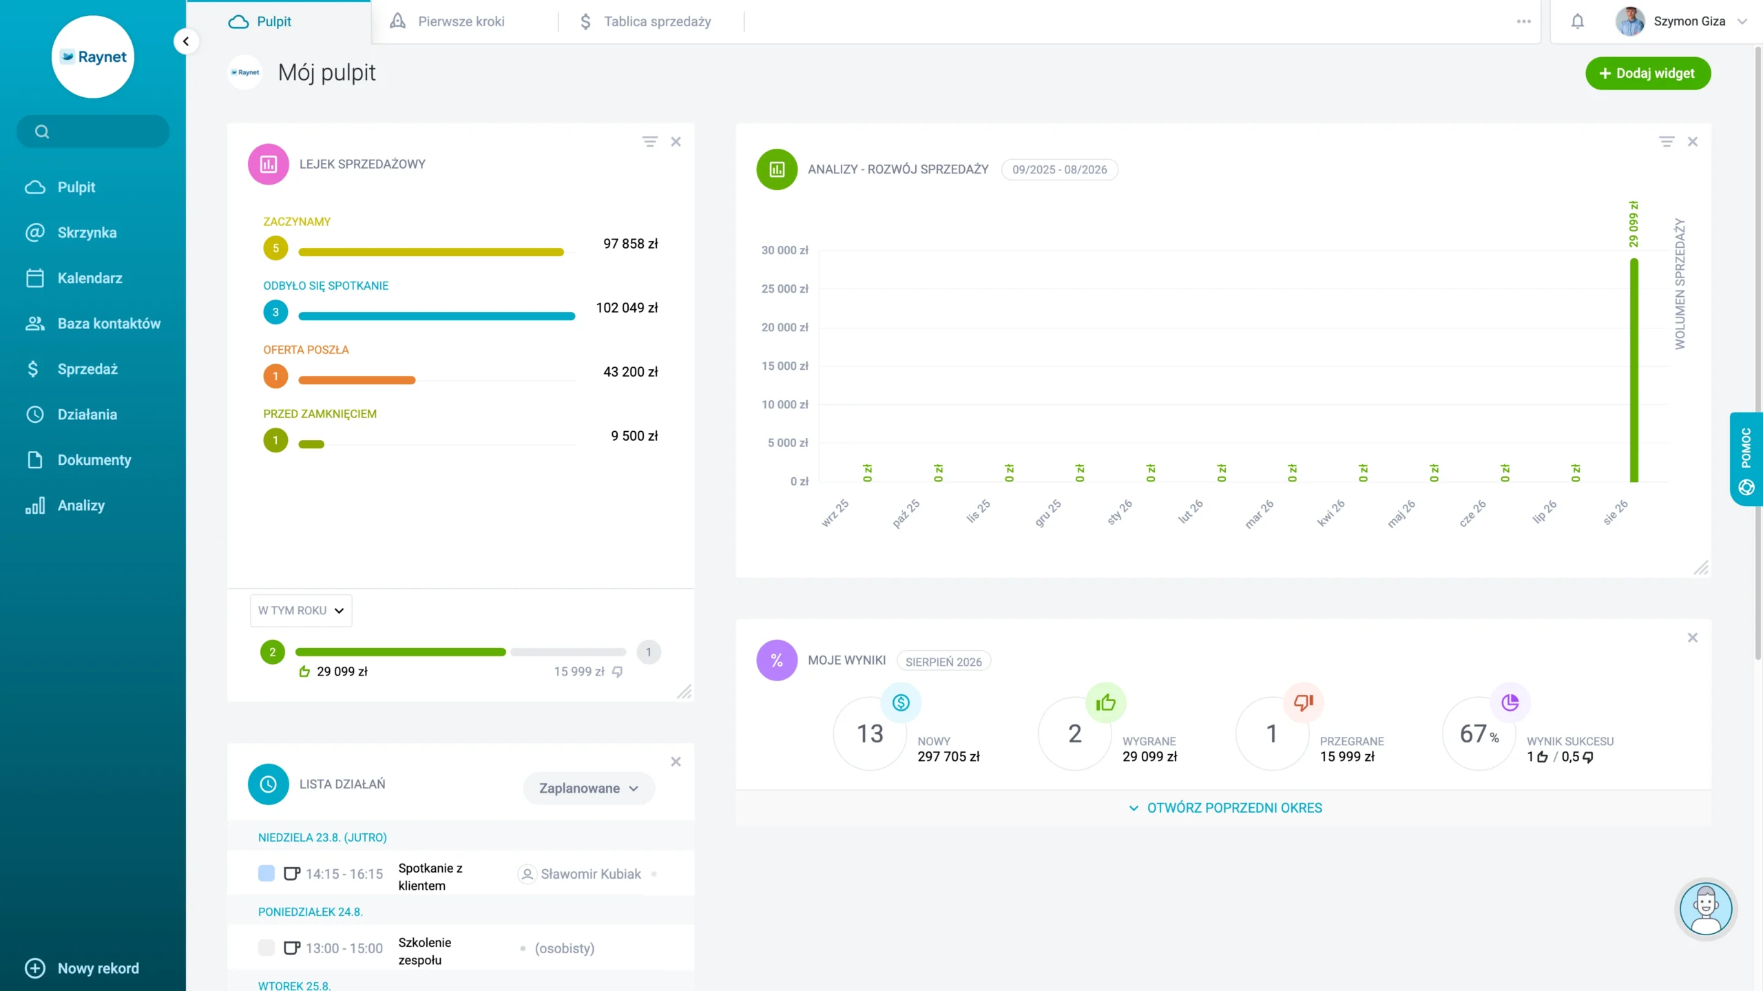Switch to the Tablica sprzedaży tab
1763x991 pixels.
(645, 21)
